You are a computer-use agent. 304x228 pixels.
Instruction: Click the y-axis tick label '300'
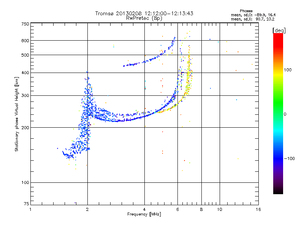click(x=25, y=96)
